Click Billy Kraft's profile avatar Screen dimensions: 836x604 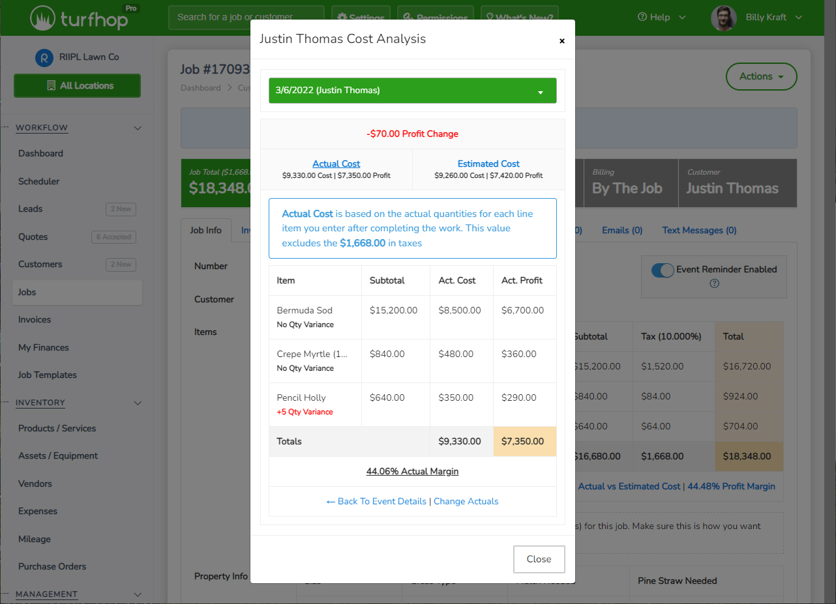coord(723,18)
